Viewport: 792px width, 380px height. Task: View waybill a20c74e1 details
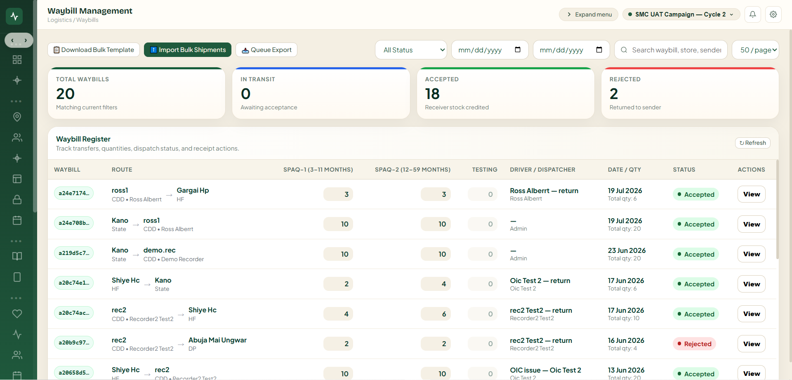point(752,284)
